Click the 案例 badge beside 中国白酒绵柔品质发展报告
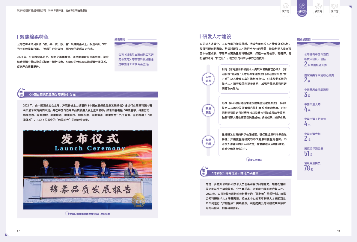Image resolution: width=357 pixels, height=242 pixels. (21, 93)
